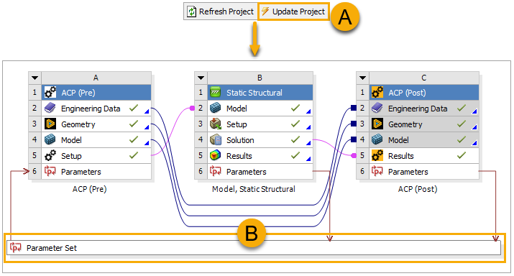This screenshot has height=276, width=514.
Task: Select the Parameter Set bar
Action: (254, 248)
